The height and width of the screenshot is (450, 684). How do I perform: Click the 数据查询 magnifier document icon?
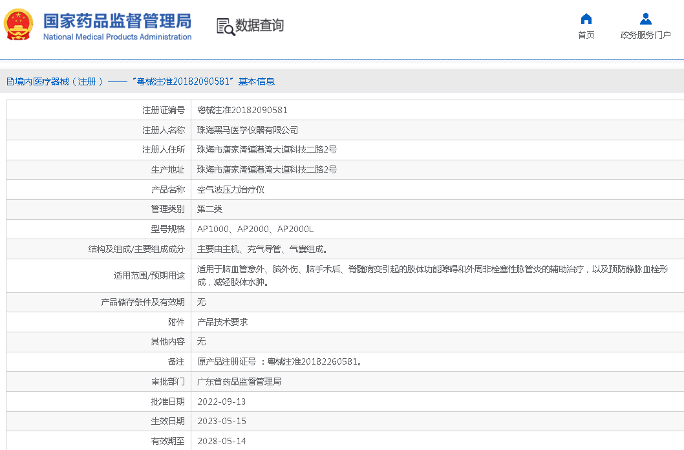point(225,27)
